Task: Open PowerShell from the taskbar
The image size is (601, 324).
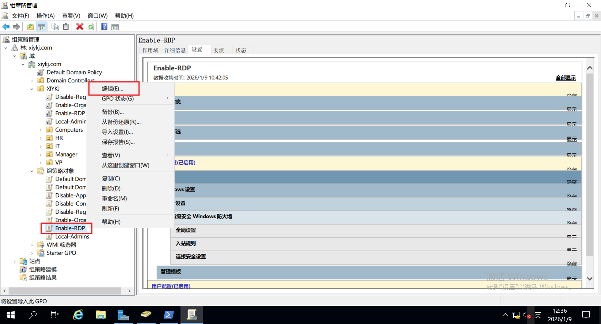Action: pos(168,315)
